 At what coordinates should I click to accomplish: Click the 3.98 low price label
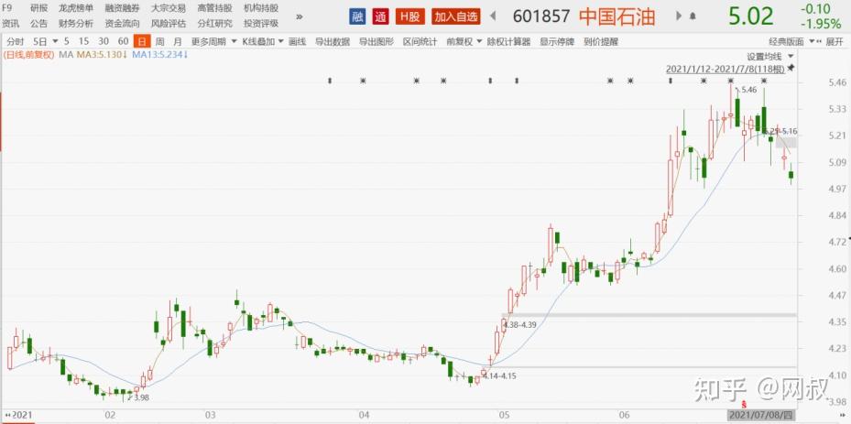coord(140,397)
